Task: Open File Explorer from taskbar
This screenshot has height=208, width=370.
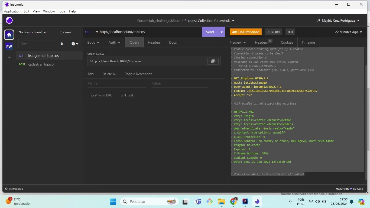Action: [222, 201]
